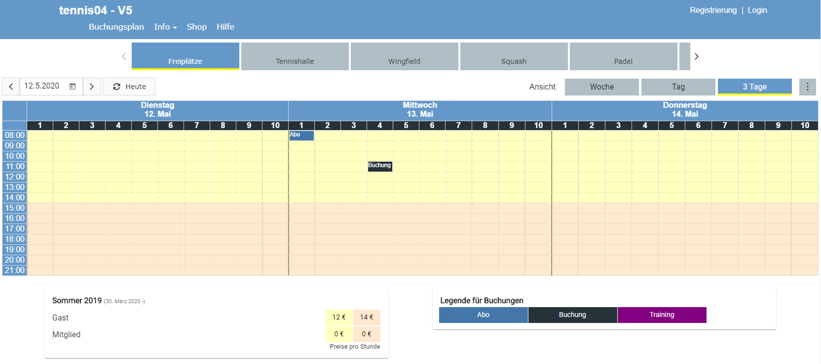Open the calendar date picker icon
This screenshot has width=821, height=364.
[x=73, y=86]
